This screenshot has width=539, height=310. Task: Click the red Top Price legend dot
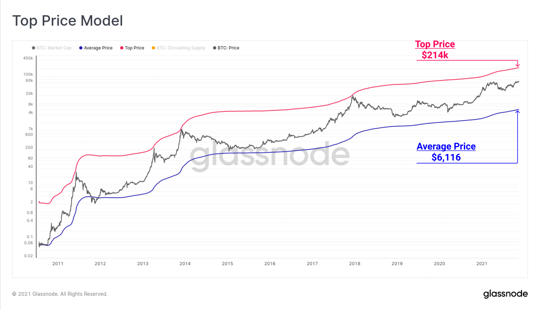pyautogui.click(x=122, y=48)
